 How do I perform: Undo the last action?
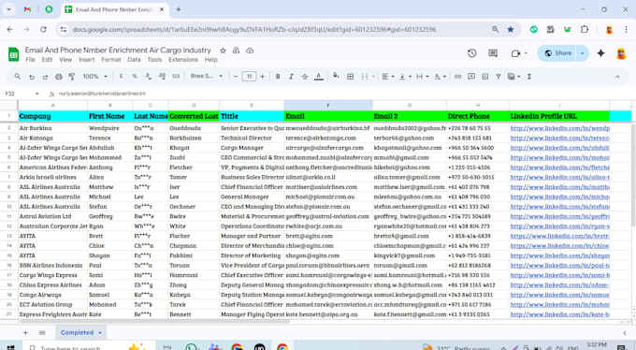pyautogui.click(x=32, y=77)
